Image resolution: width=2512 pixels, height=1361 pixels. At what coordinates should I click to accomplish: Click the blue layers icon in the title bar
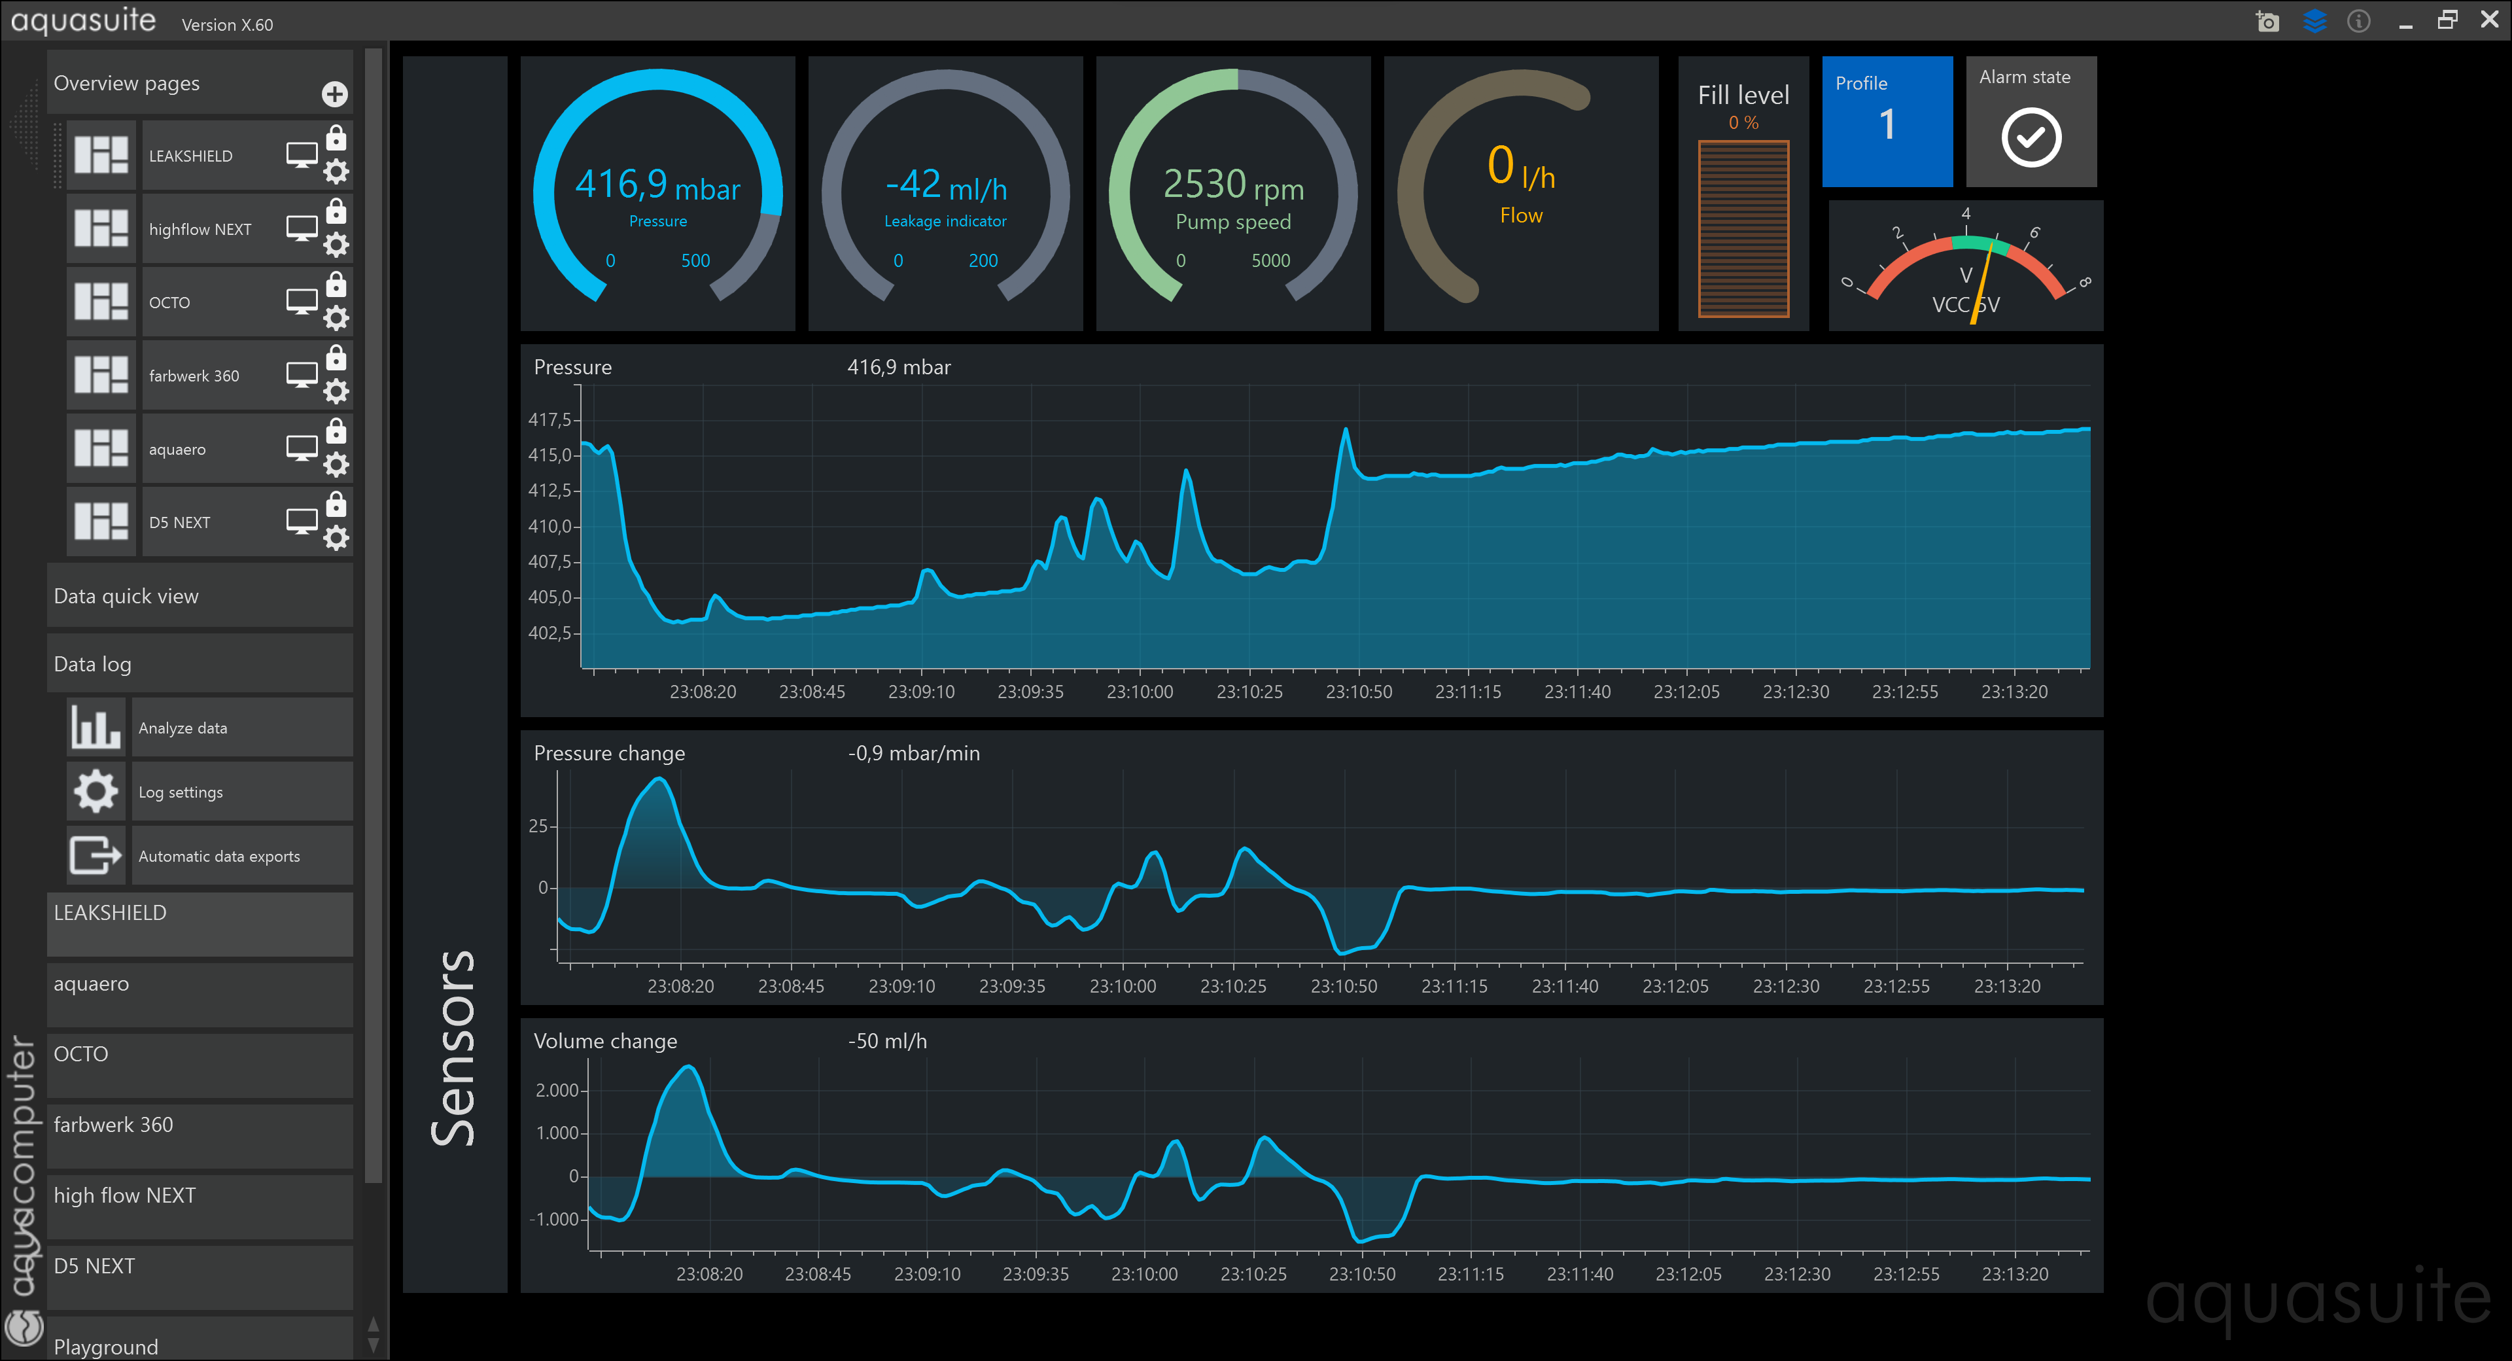click(x=2314, y=22)
